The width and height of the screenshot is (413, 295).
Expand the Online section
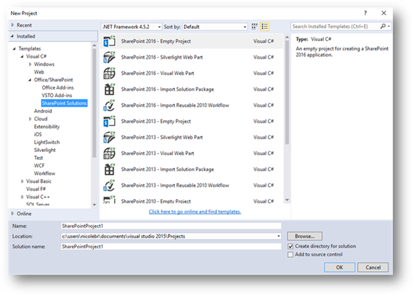(x=12, y=213)
